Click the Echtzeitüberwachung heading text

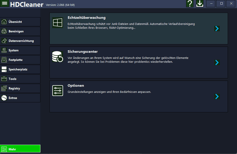pyautogui.click(x=87, y=18)
